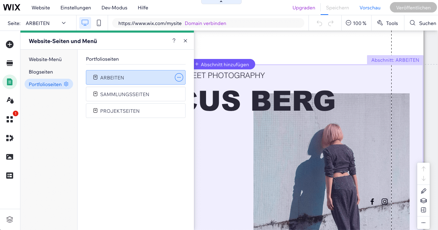438x230 pixels.
Task: Click the 100 % zoom value
Action: (x=359, y=23)
